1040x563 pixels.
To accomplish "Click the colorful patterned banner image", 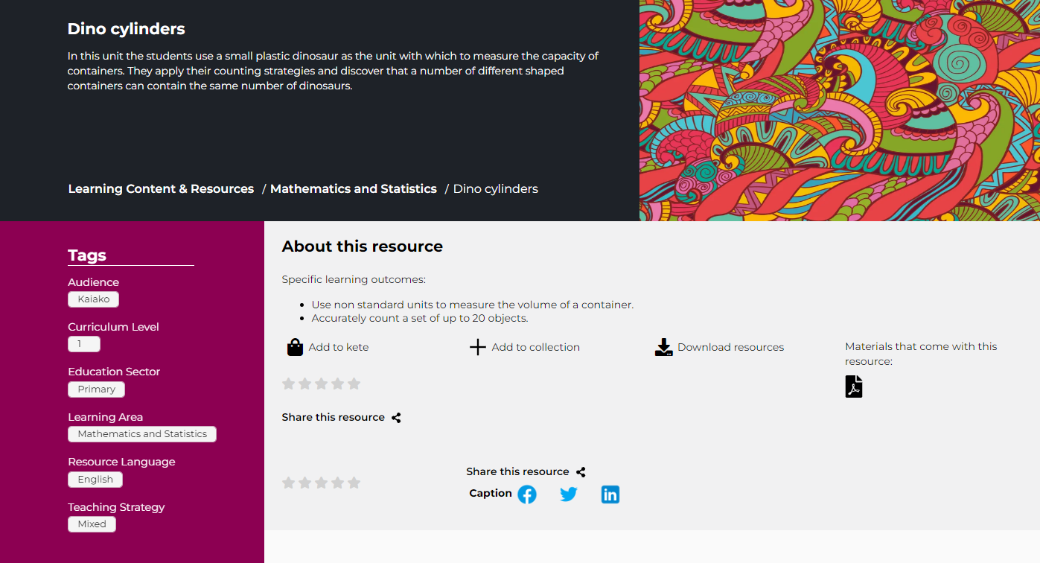I will click(x=839, y=110).
